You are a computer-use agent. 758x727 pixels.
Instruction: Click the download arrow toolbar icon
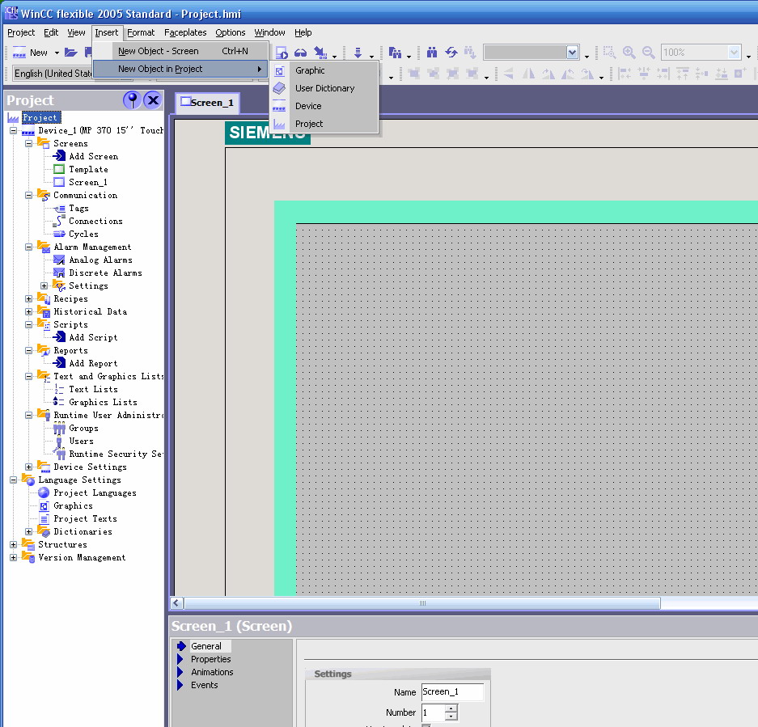tap(358, 53)
